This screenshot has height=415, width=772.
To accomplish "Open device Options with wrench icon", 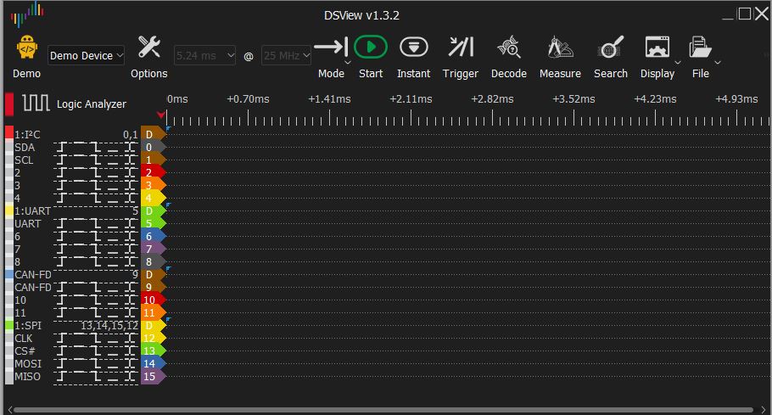I will click(x=149, y=48).
